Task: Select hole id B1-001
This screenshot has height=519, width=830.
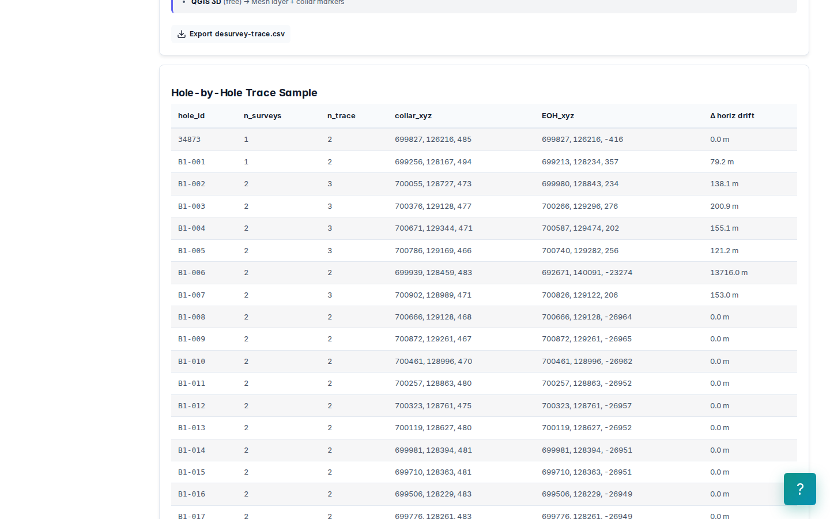Action: click(x=191, y=162)
